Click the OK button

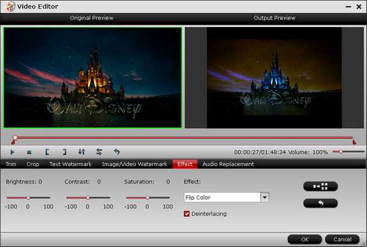click(305, 240)
